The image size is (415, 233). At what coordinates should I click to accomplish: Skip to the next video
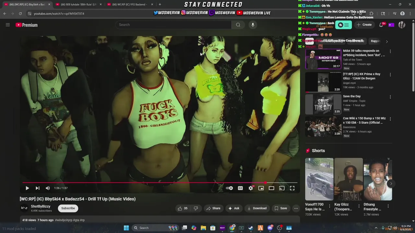38,188
